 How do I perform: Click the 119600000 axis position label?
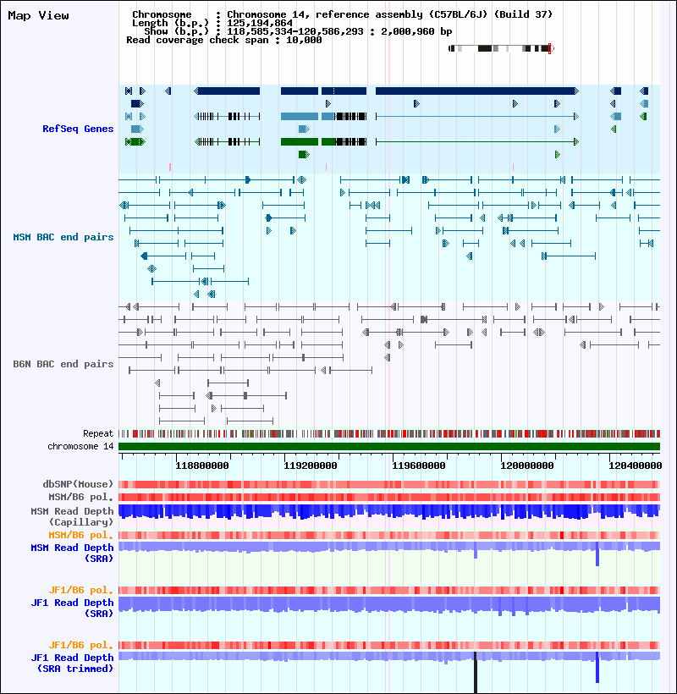pos(419,465)
